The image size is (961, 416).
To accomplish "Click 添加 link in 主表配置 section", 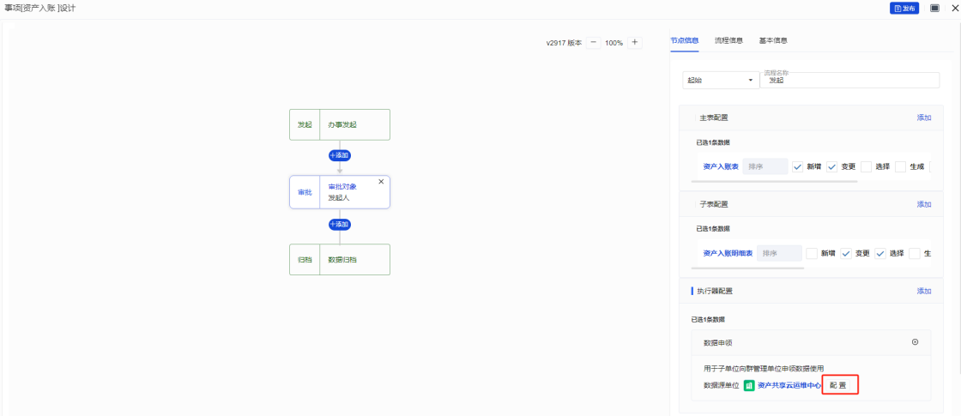I will point(923,118).
